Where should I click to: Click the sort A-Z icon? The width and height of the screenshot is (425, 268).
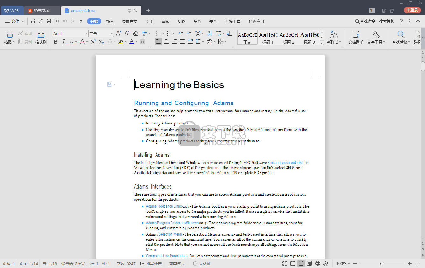pyautogui.click(x=210, y=33)
